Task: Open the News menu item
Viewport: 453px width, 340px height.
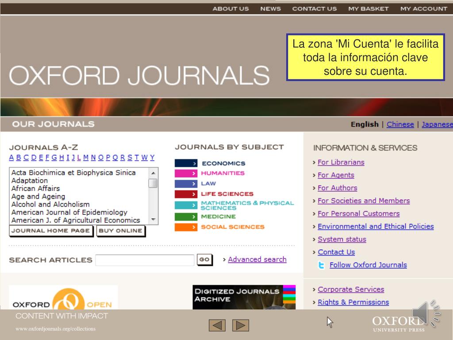Action: 270,9
